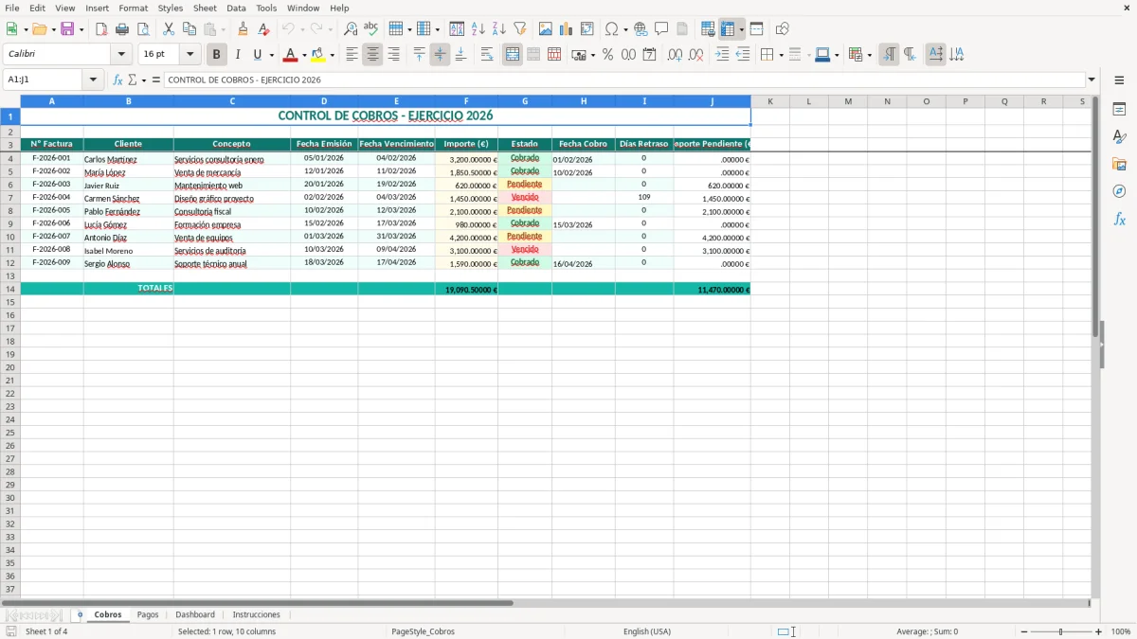Switch to the Dashboard sheet tab
Screen dimensions: 1137x639
pyautogui.click(x=195, y=614)
